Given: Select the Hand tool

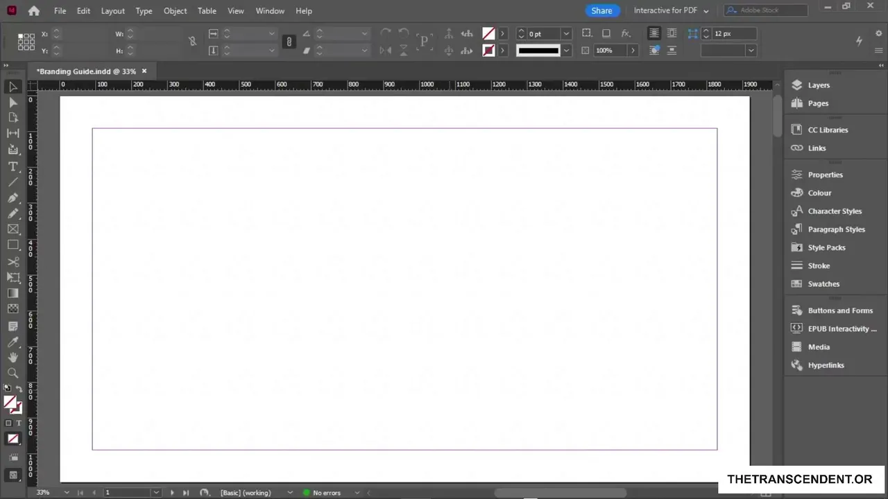Looking at the screenshot, I should 12,357.
